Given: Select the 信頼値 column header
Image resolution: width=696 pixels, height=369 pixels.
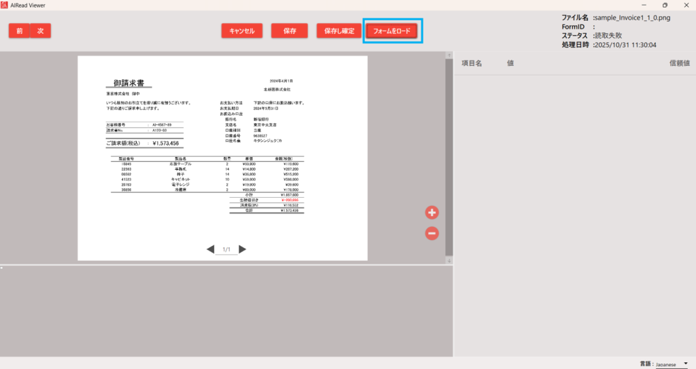Looking at the screenshot, I should coord(679,63).
